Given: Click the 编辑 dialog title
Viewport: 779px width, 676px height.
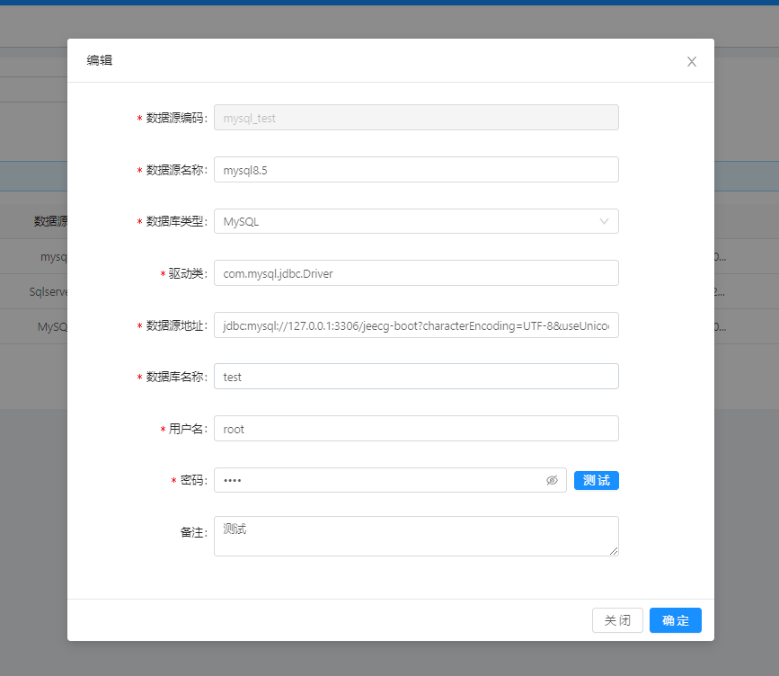Looking at the screenshot, I should point(100,61).
